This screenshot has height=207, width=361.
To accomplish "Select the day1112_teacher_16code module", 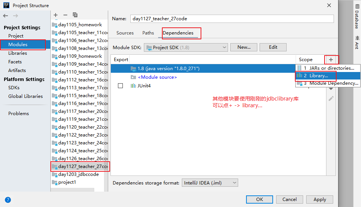I will [x=79, y=80].
